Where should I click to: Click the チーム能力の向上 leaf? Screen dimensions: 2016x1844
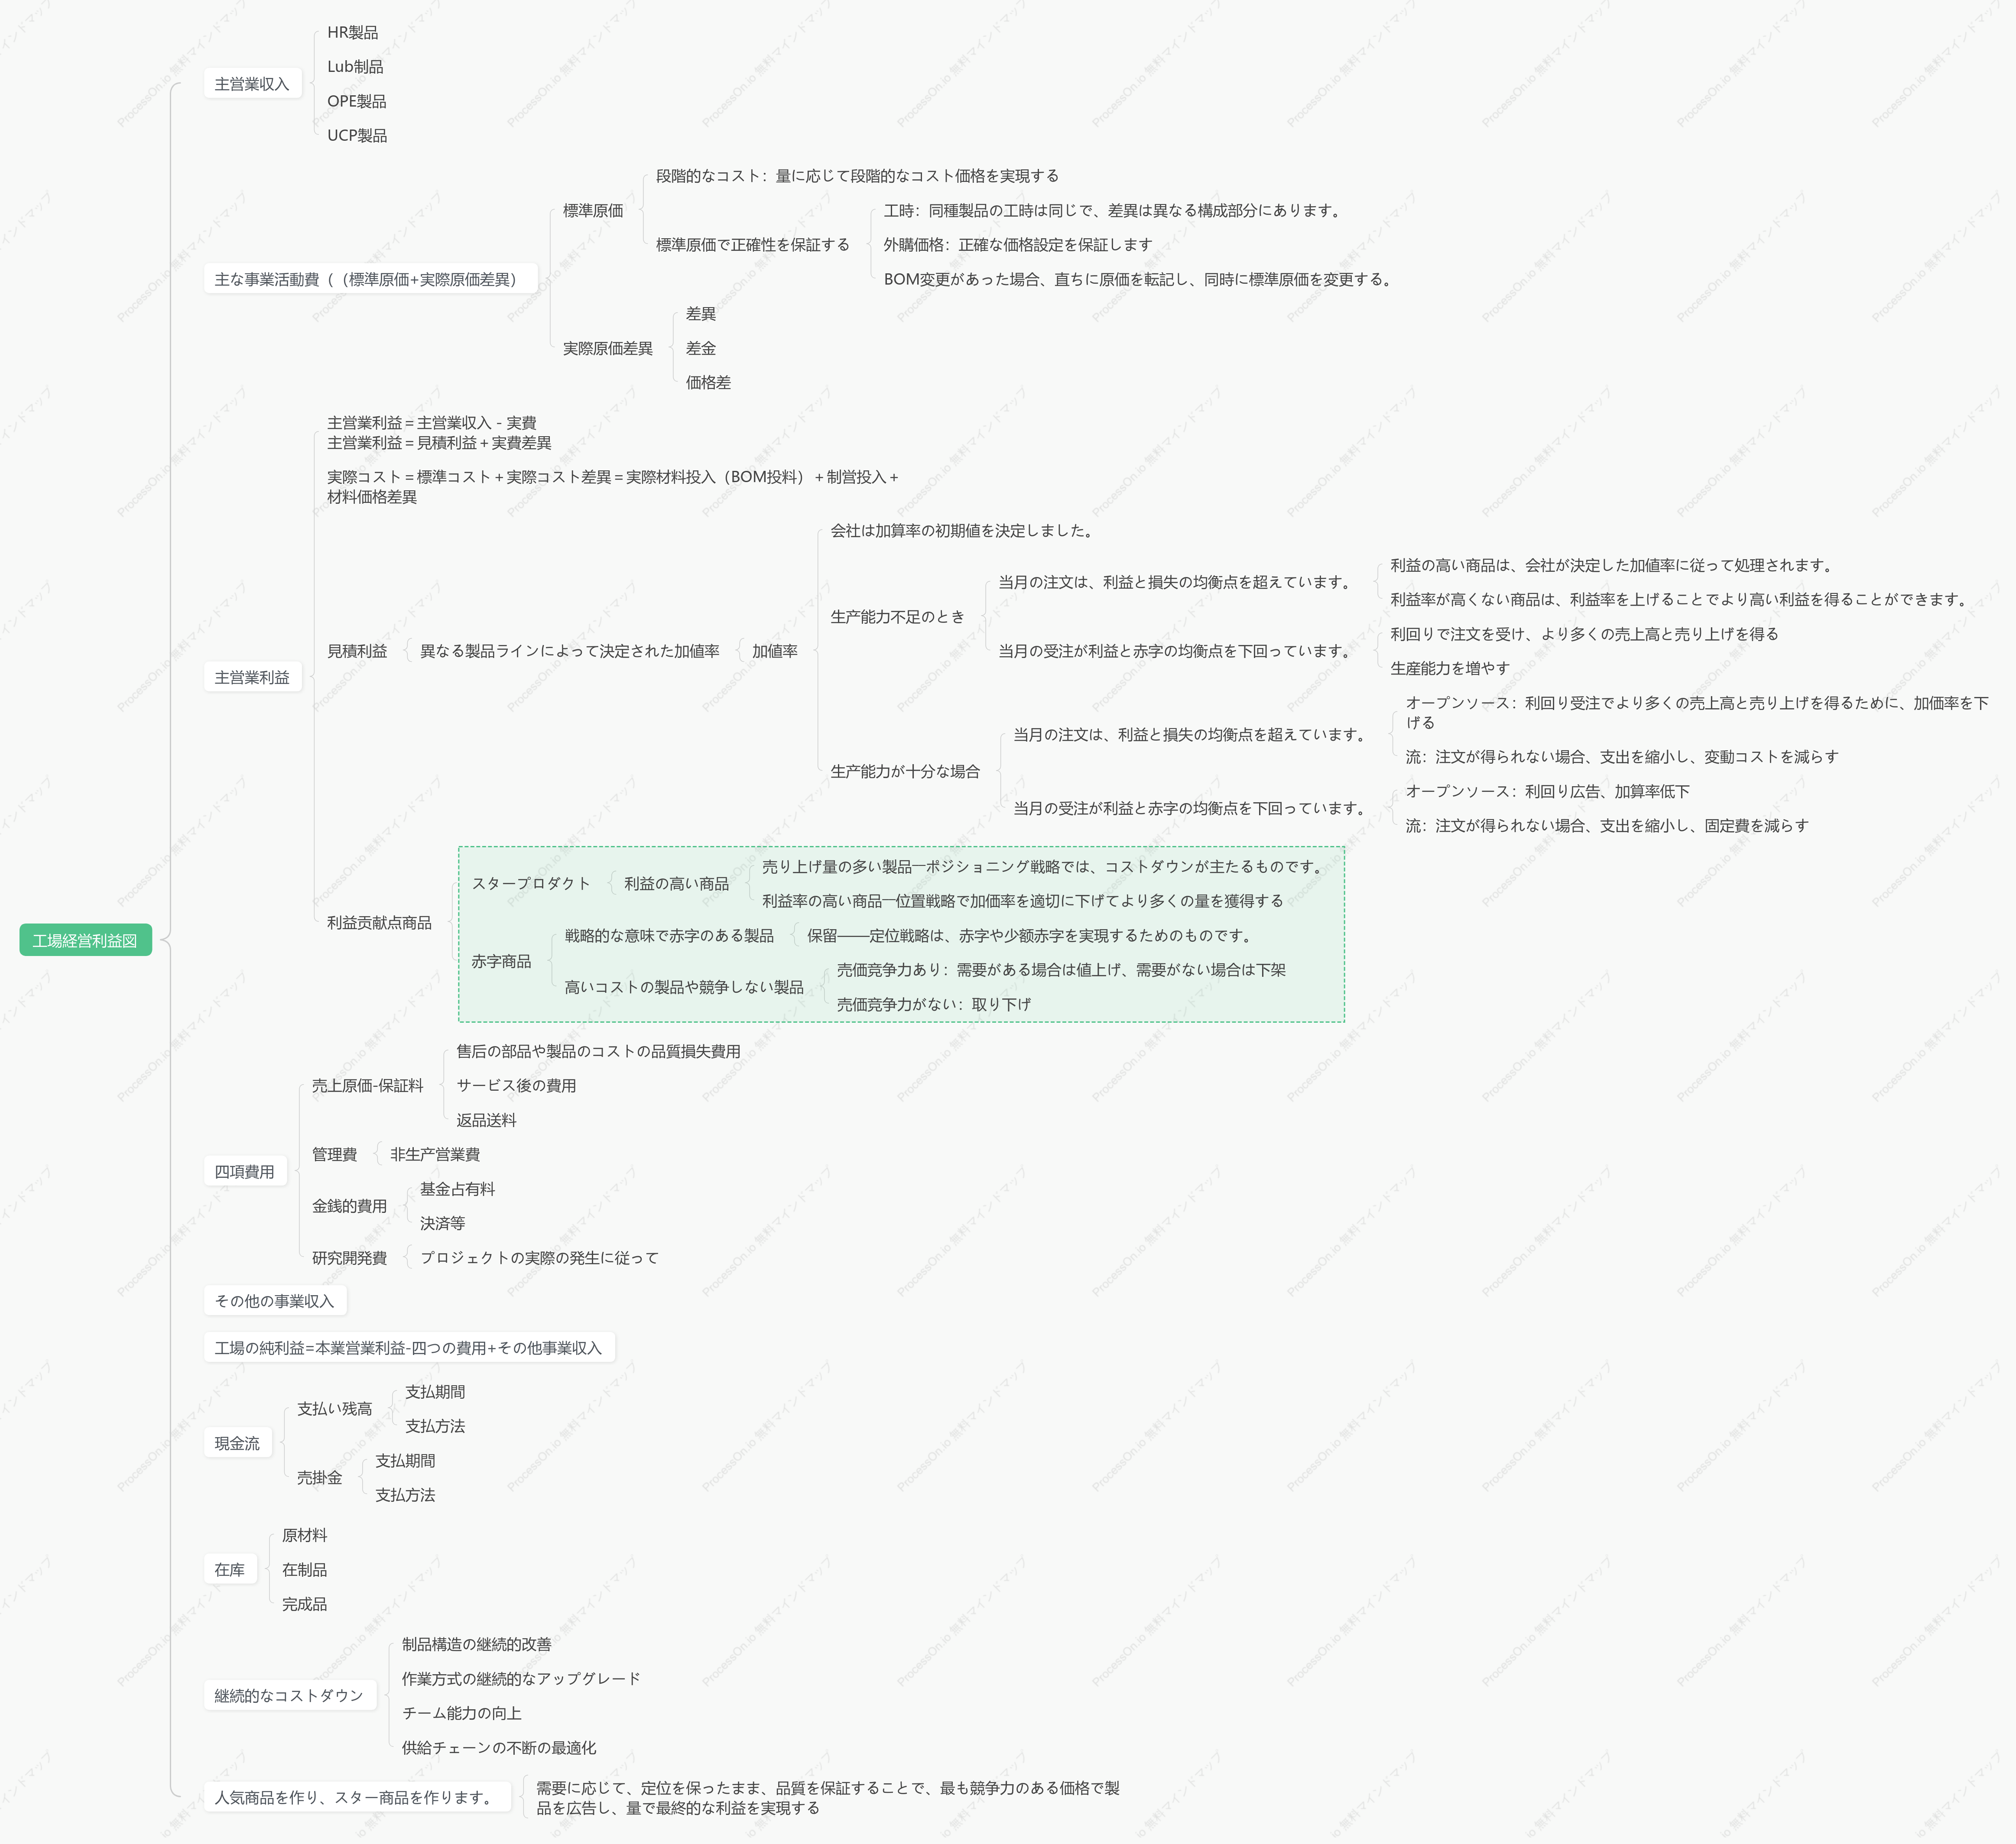461,1713
